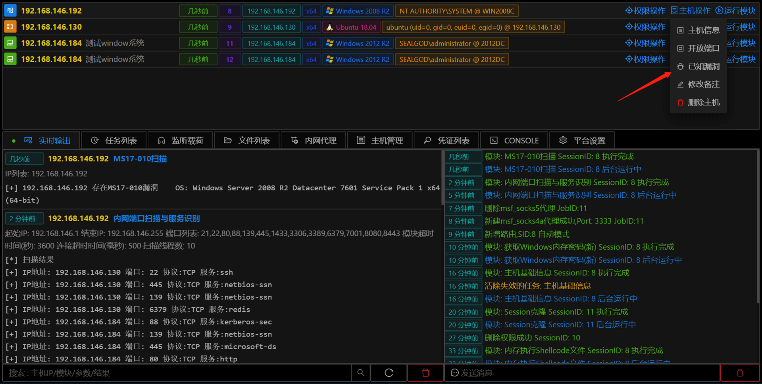Open 权限操作 for Ubuntu session 9

pos(645,27)
